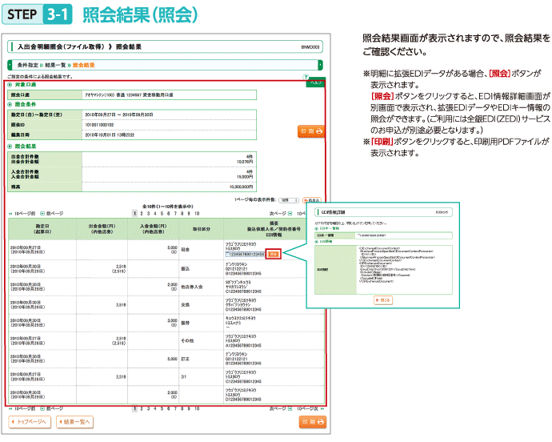Click the green ヘルプ tab
Image resolution: width=552 pixels, height=442 pixels.
click(x=316, y=83)
